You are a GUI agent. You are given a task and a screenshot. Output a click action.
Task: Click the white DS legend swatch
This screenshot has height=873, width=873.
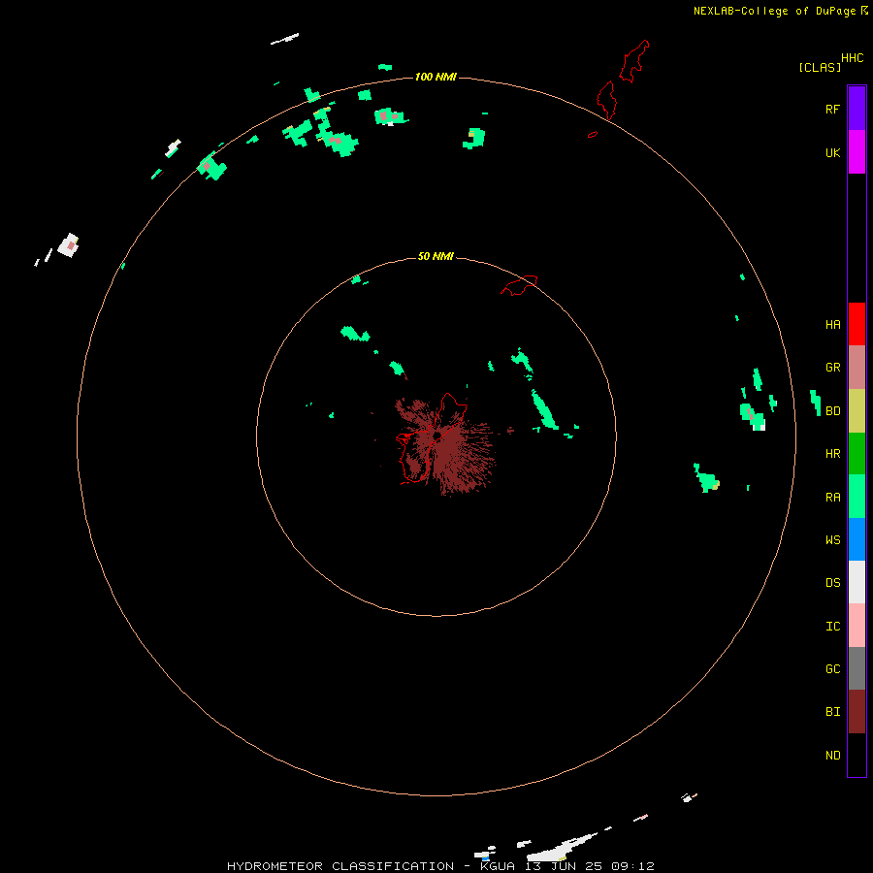pos(857,582)
